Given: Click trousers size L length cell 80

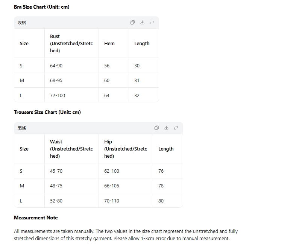Looking at the screenshot, I should [161, 201].
